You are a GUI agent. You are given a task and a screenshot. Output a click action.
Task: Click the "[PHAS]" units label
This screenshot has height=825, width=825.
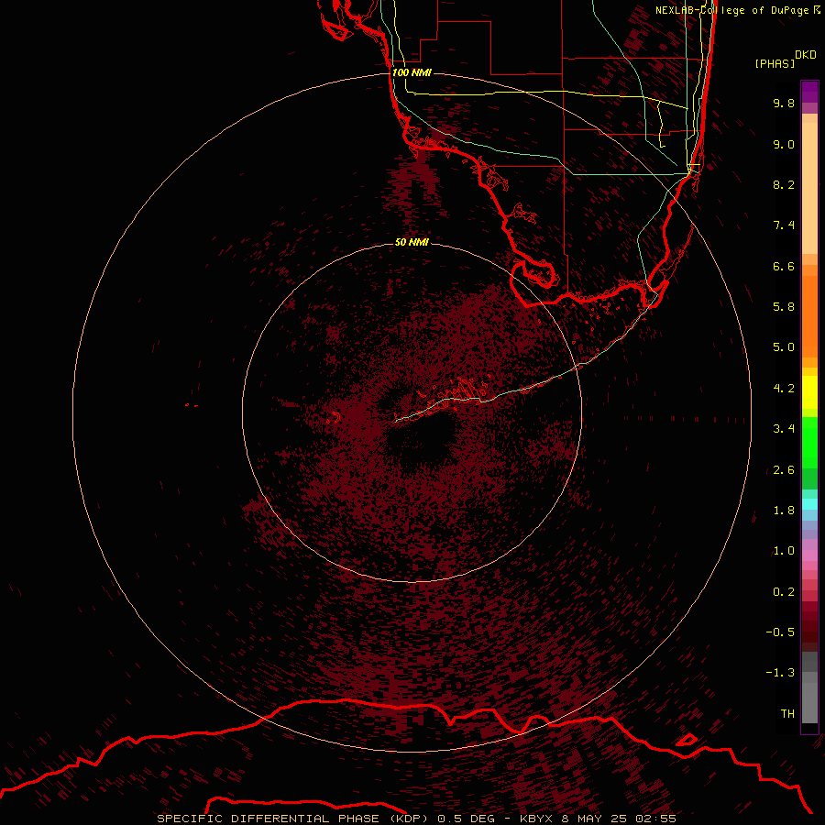point(775,63)
